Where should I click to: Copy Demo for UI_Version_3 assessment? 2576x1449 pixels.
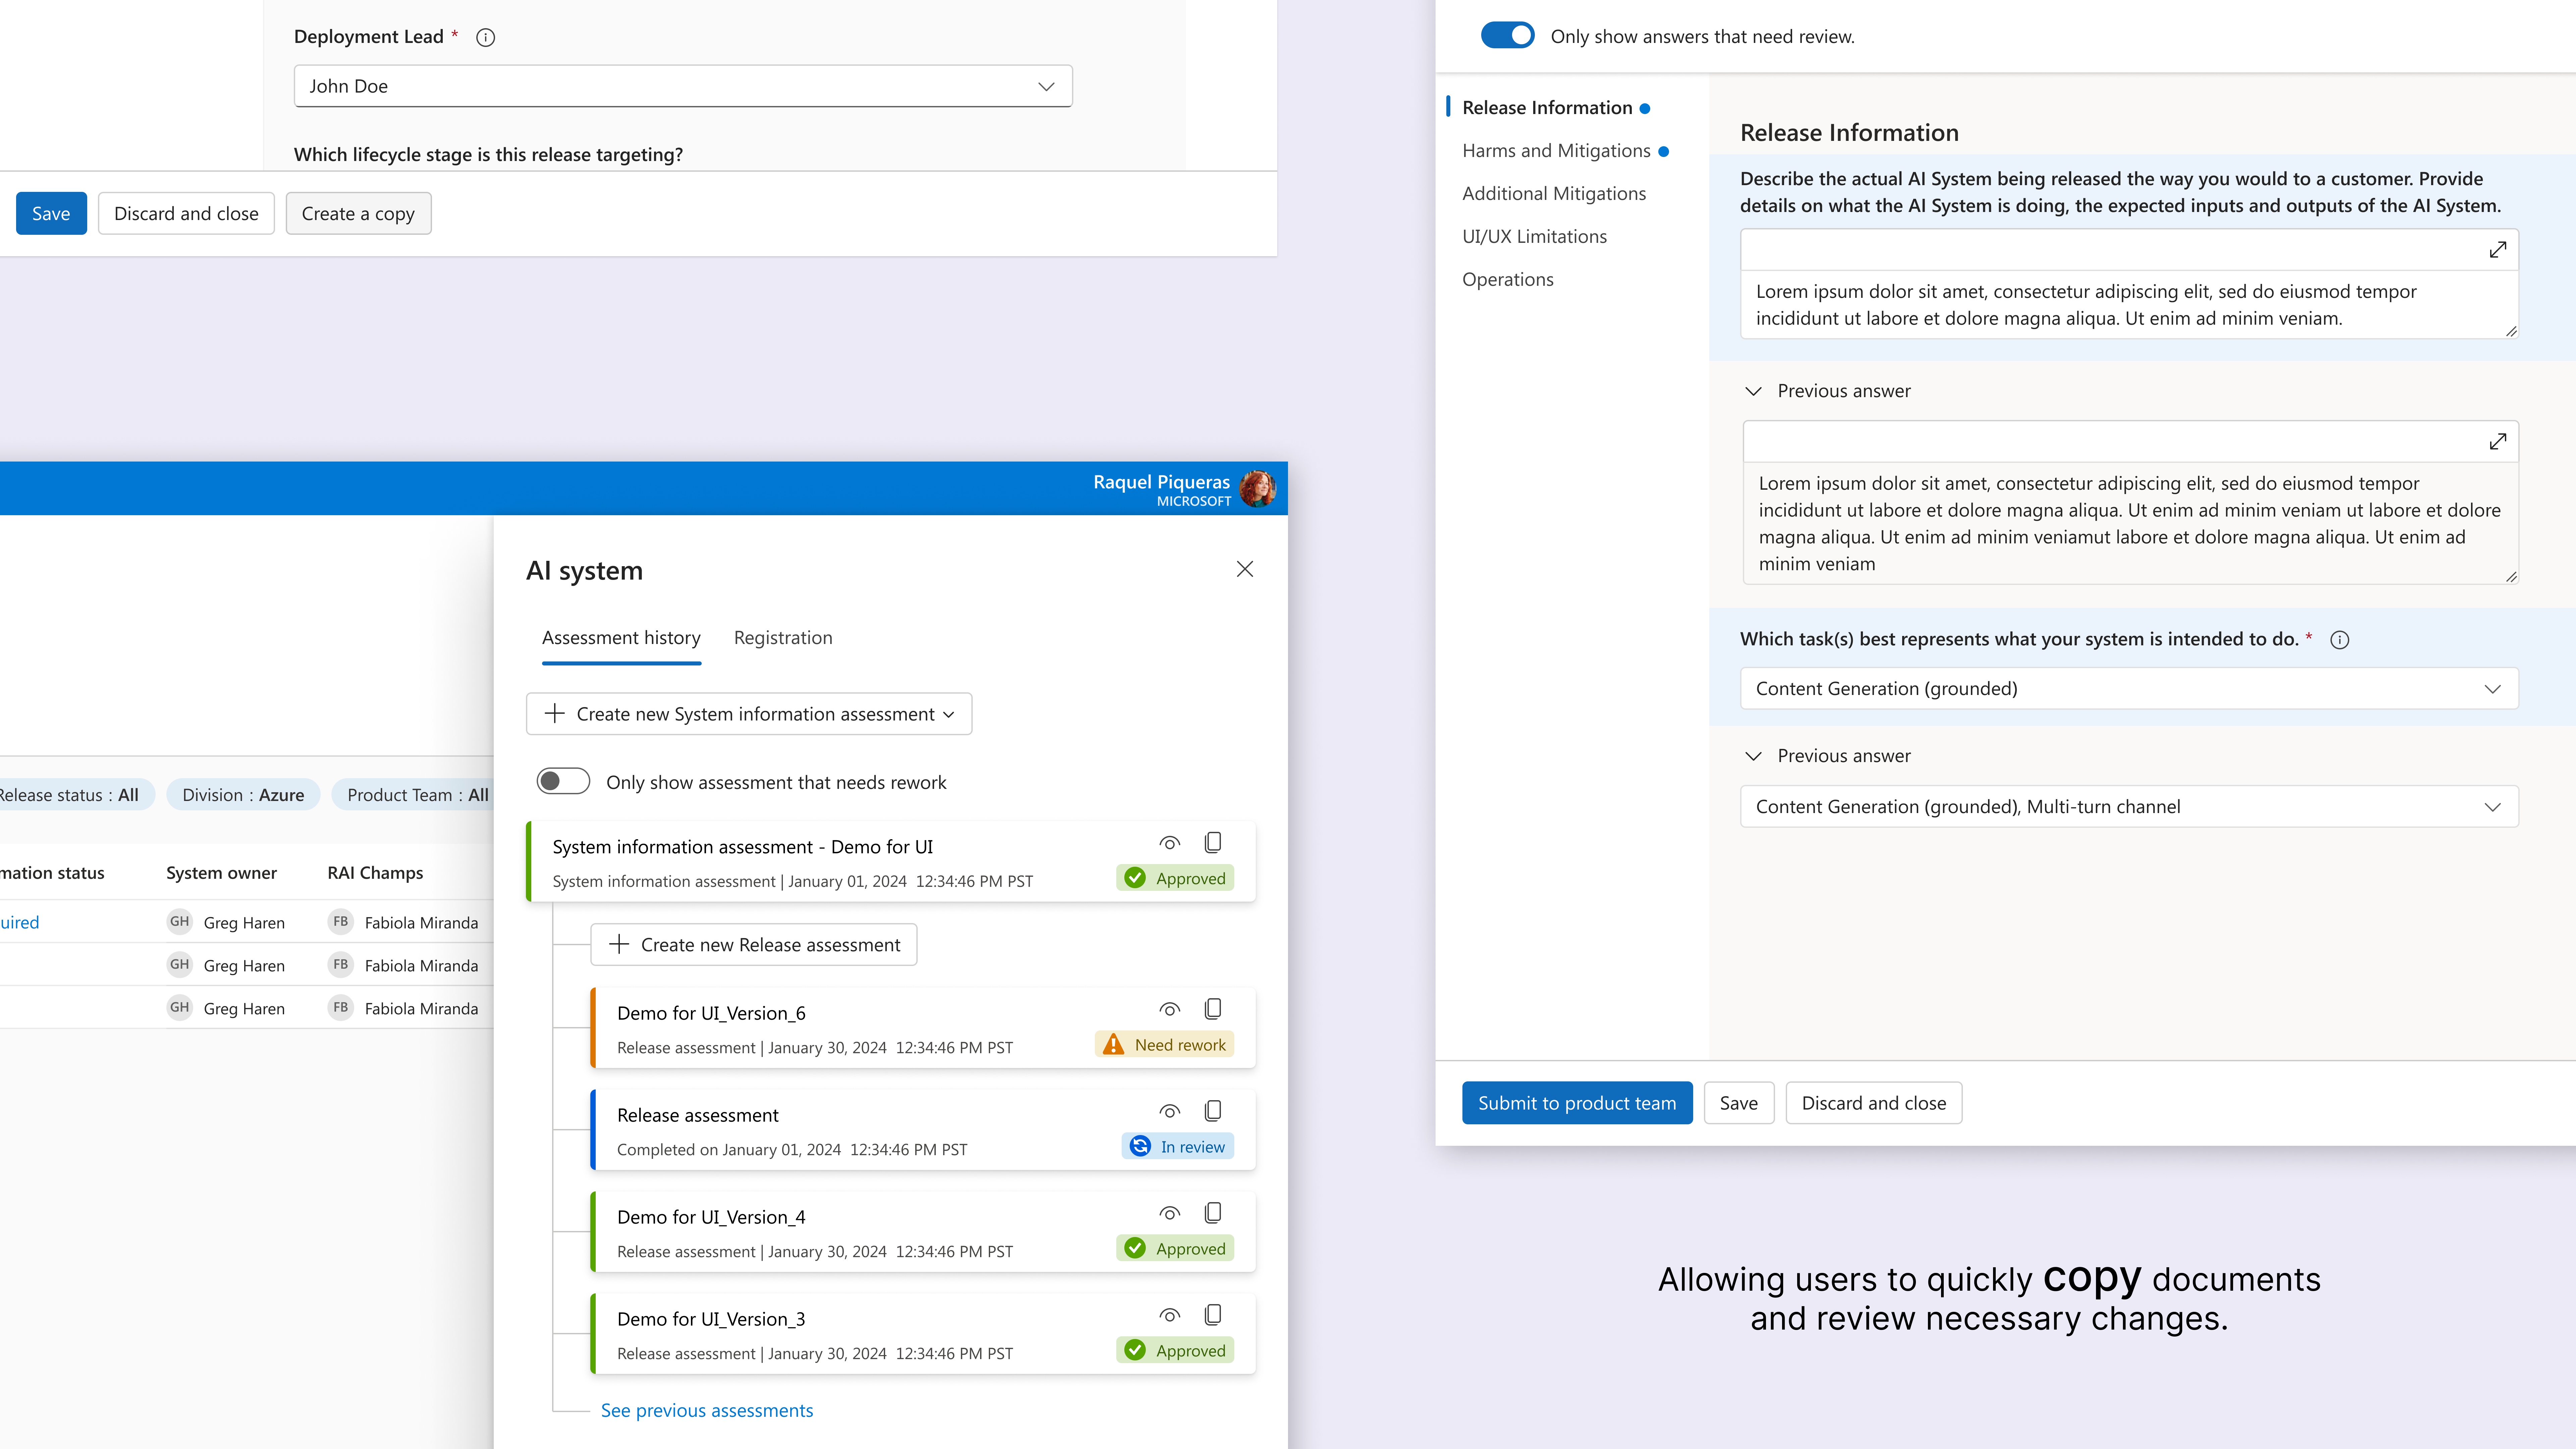pyautogui.click(x=1213, y=1314)
